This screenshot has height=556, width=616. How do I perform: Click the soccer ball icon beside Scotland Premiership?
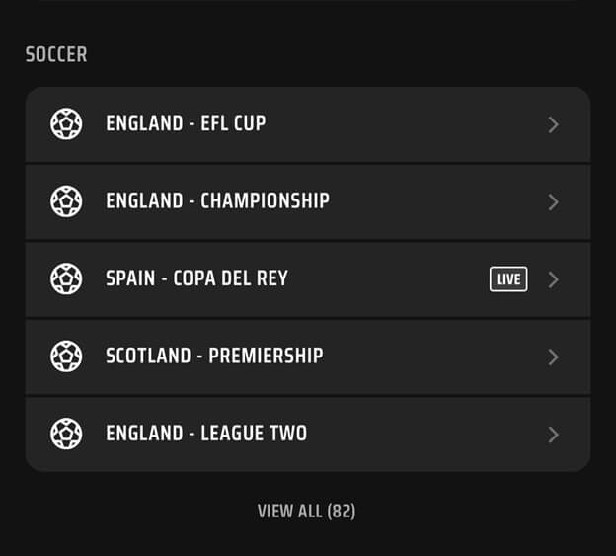[x=66, y=356]
